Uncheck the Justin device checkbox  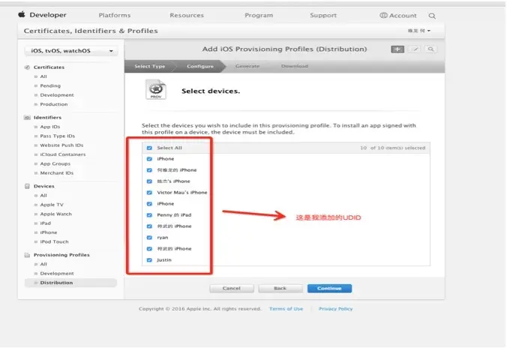point(149,259)
